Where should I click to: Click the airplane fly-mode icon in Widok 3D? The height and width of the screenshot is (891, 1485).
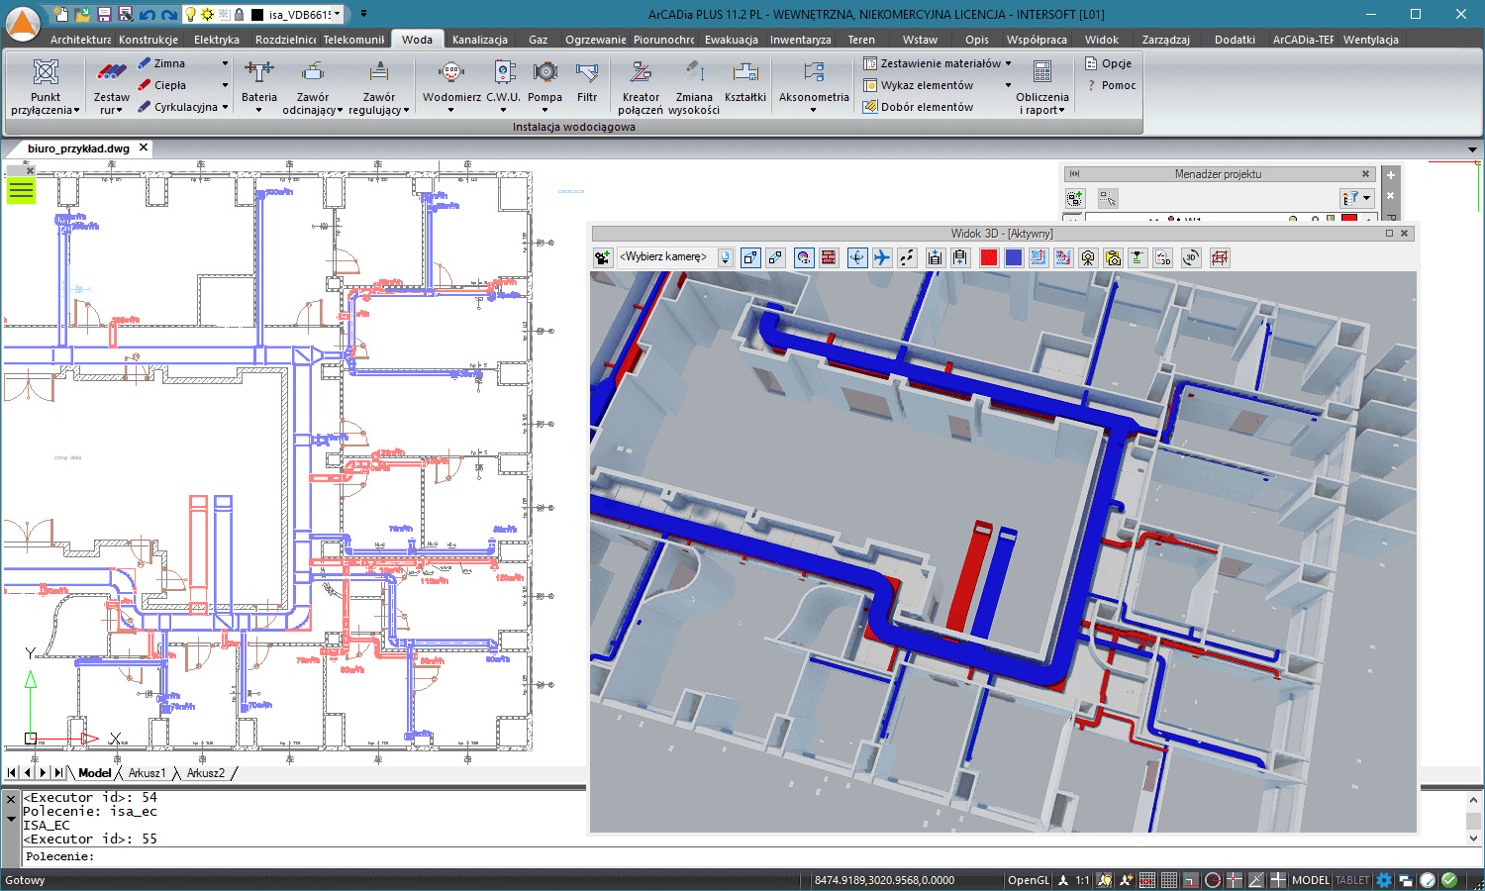click(881, 257)
